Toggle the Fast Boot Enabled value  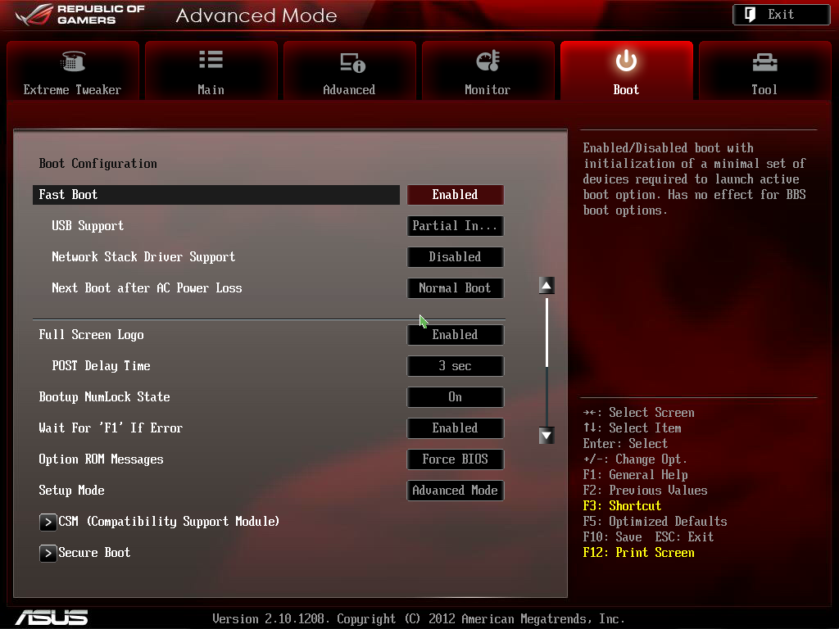point(456,195)
